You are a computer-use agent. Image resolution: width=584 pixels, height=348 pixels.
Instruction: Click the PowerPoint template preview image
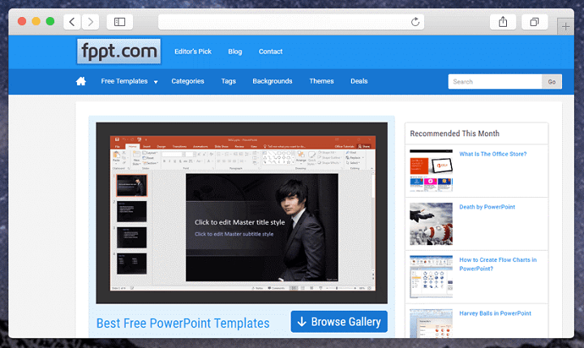coord(242,213)
